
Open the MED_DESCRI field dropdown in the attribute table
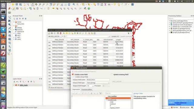[55, 36]
